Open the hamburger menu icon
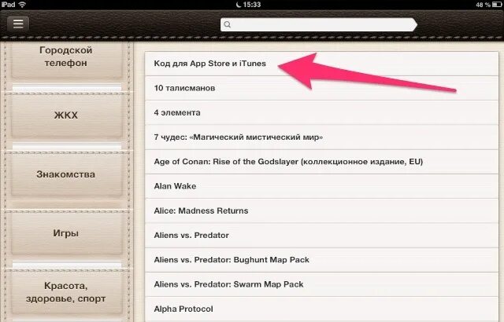The image size is (504, 322). 18,24
